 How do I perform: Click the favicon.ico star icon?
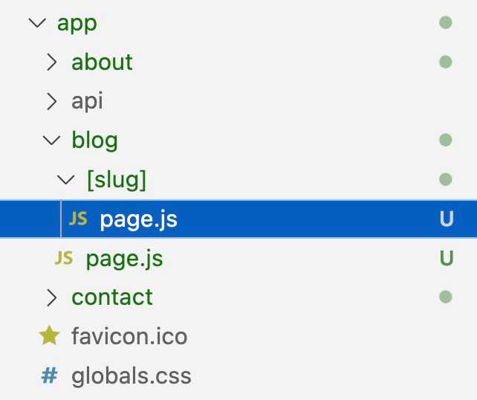click(50, 336)
